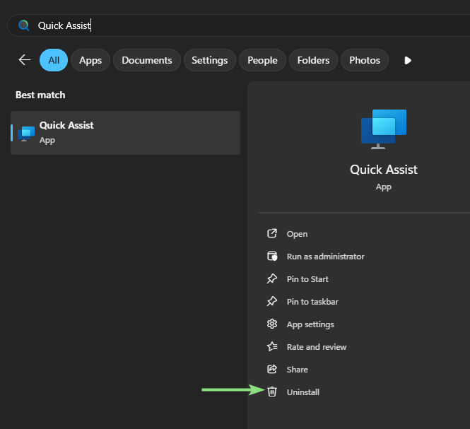The width and height of the screenshot is (470, 429).
Task: Switch to the Photos filter
Action: coord(365,60)
